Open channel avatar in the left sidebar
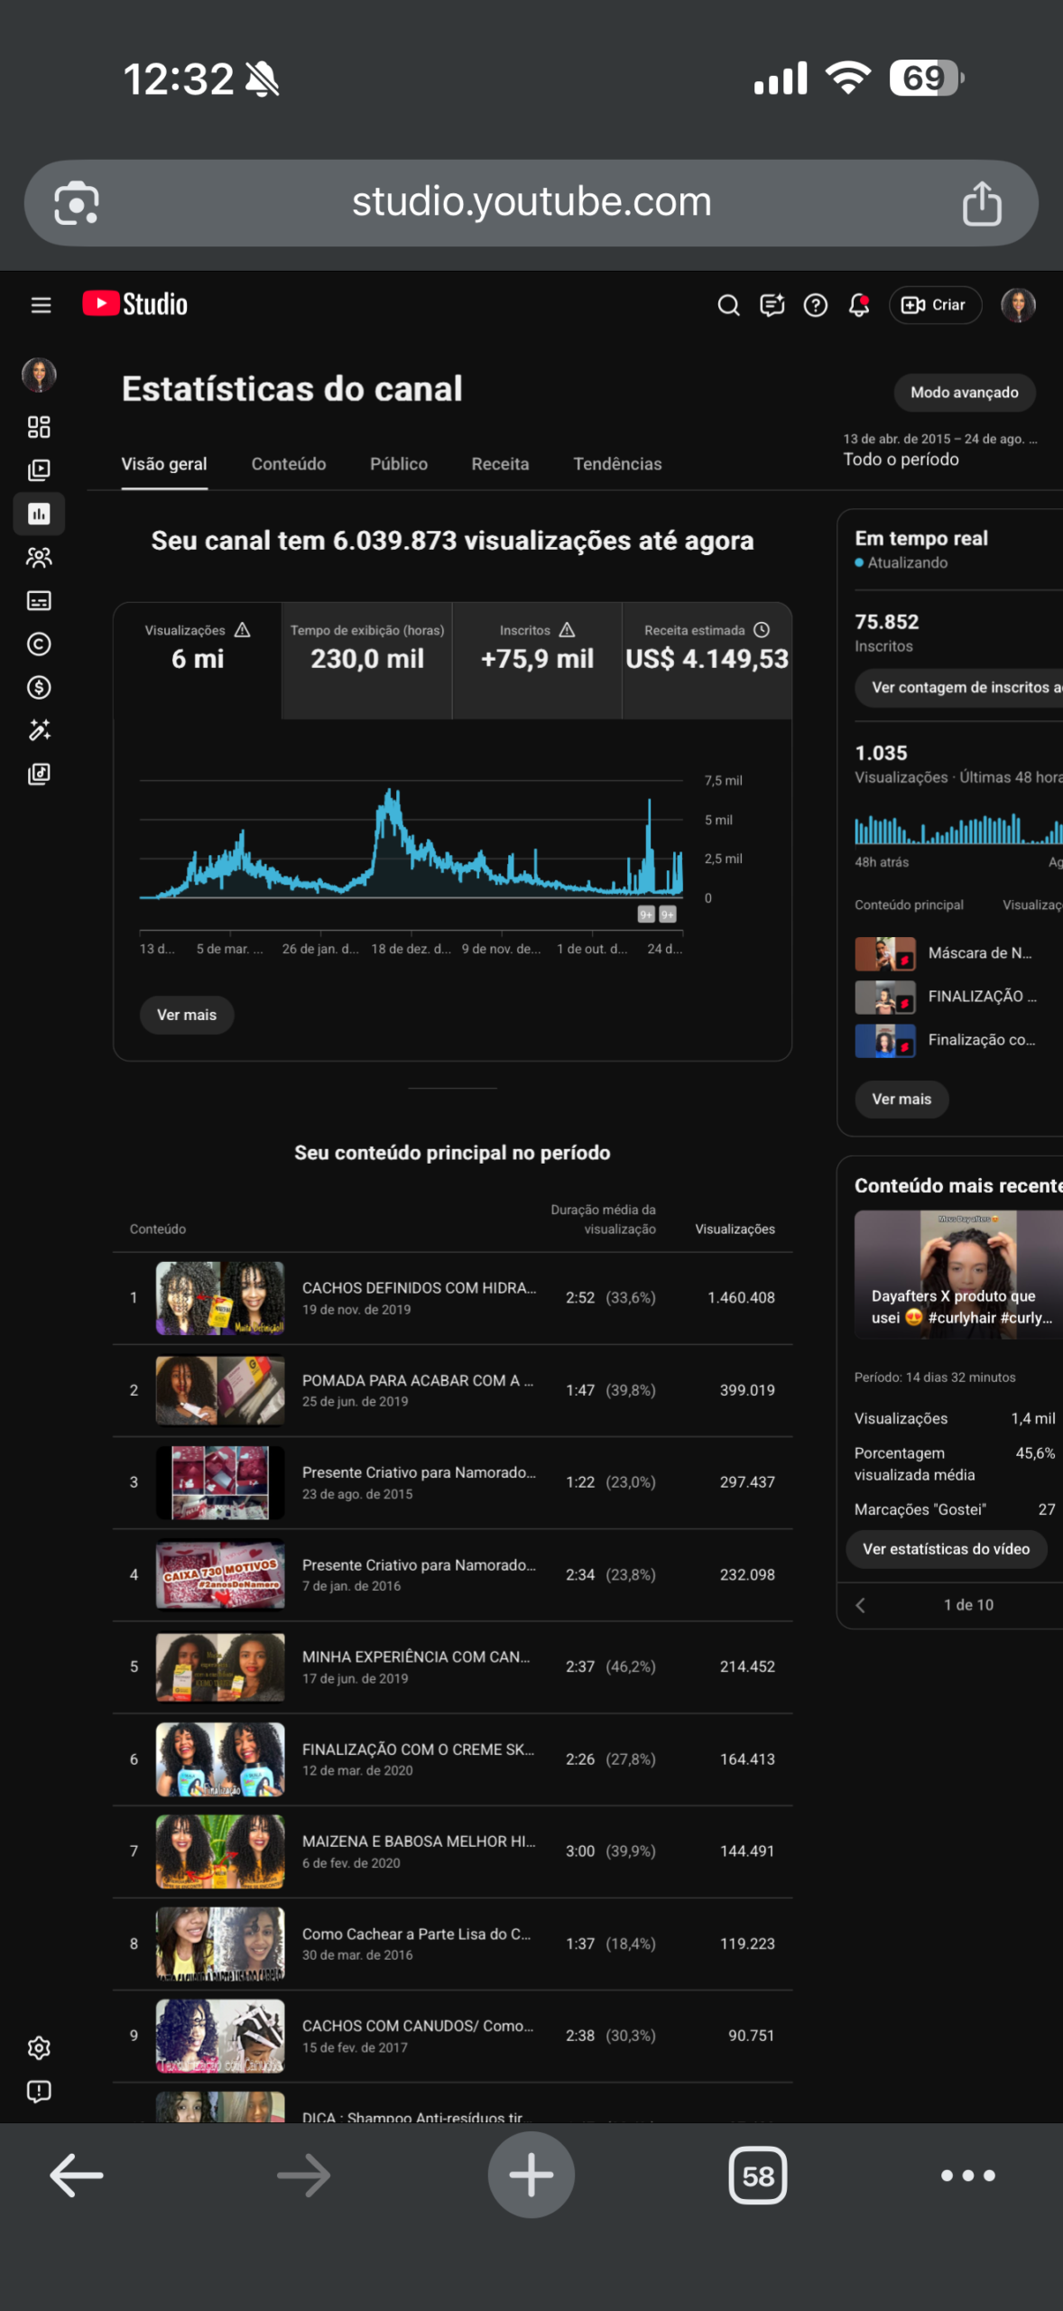 click(39, 375)
